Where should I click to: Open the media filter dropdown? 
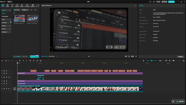[x=36, y=10]
